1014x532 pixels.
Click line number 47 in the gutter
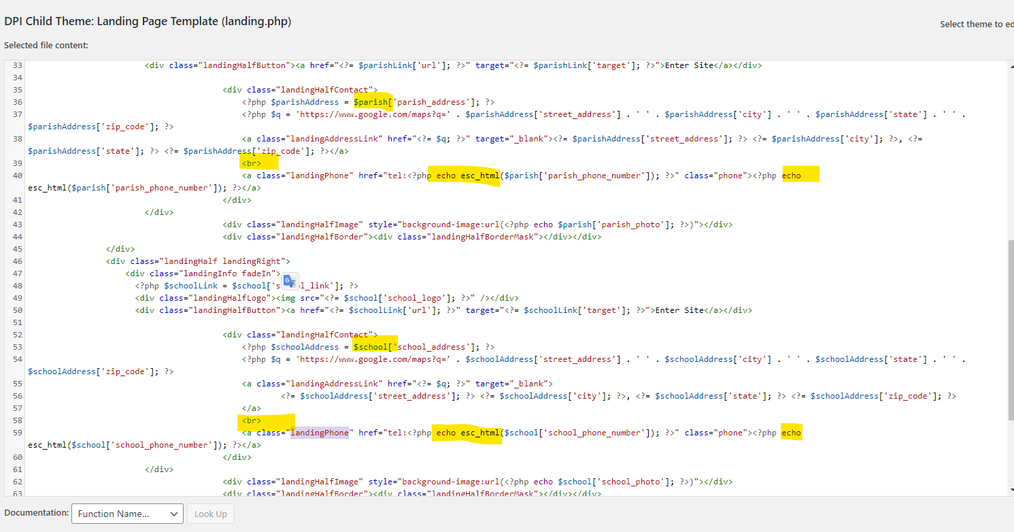18,273
